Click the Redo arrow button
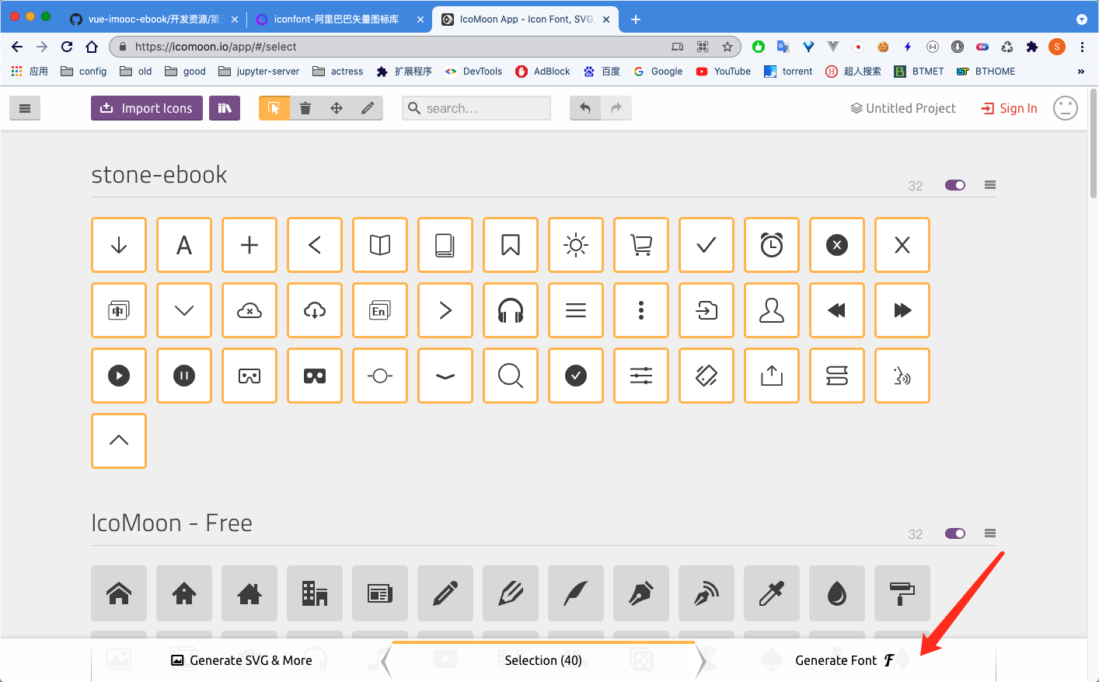This screenshot has height=682, width=1099. coord(616,108)
